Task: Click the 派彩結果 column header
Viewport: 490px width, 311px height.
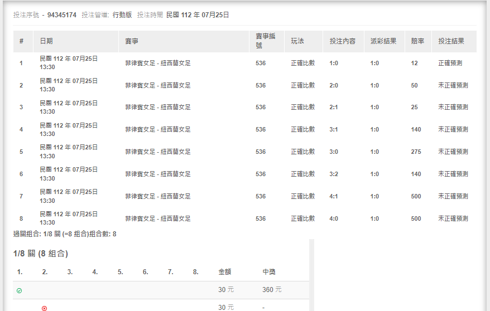Action: pyautogui.click(x=383, y=41)
